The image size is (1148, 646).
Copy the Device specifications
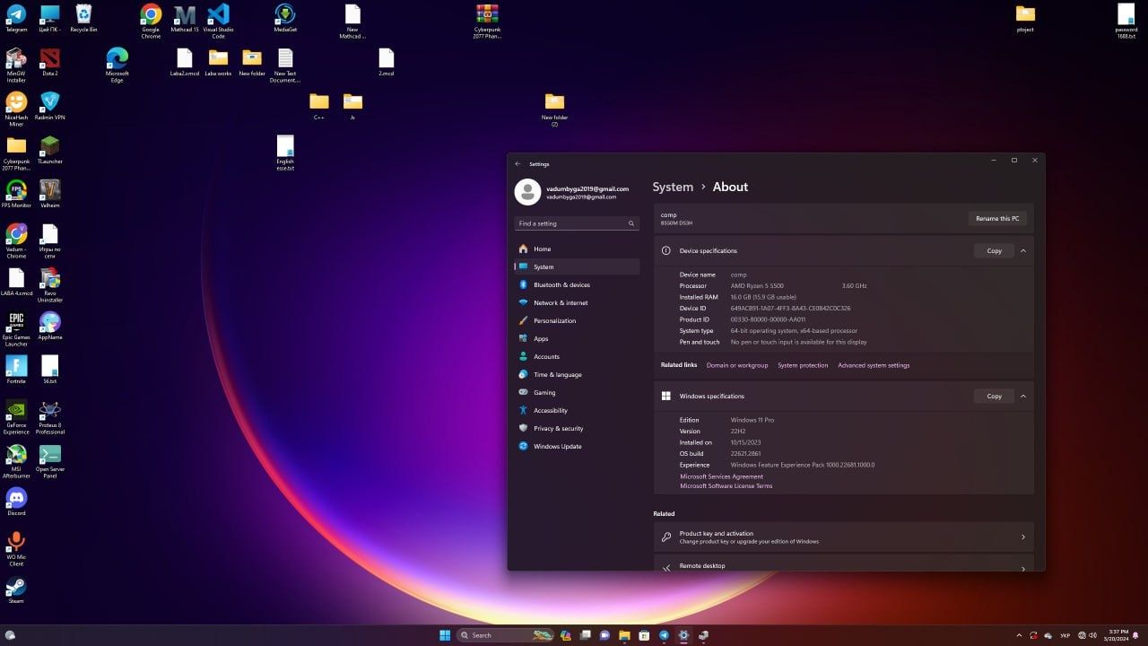click(x=994, y=251)
